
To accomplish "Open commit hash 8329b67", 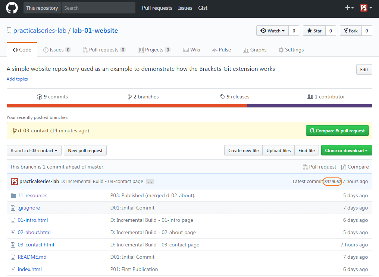I will [x=332, y=182].
